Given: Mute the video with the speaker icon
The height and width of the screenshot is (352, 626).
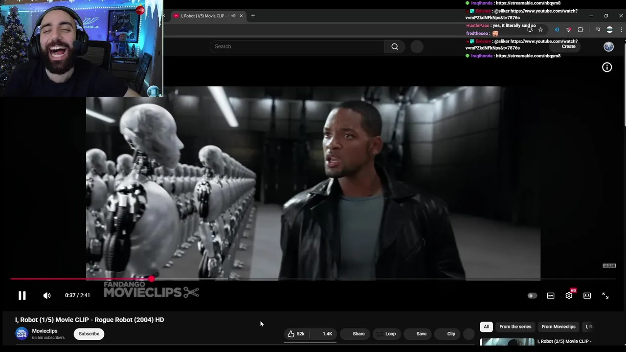Looking at the screenshot, I should 47,295.
